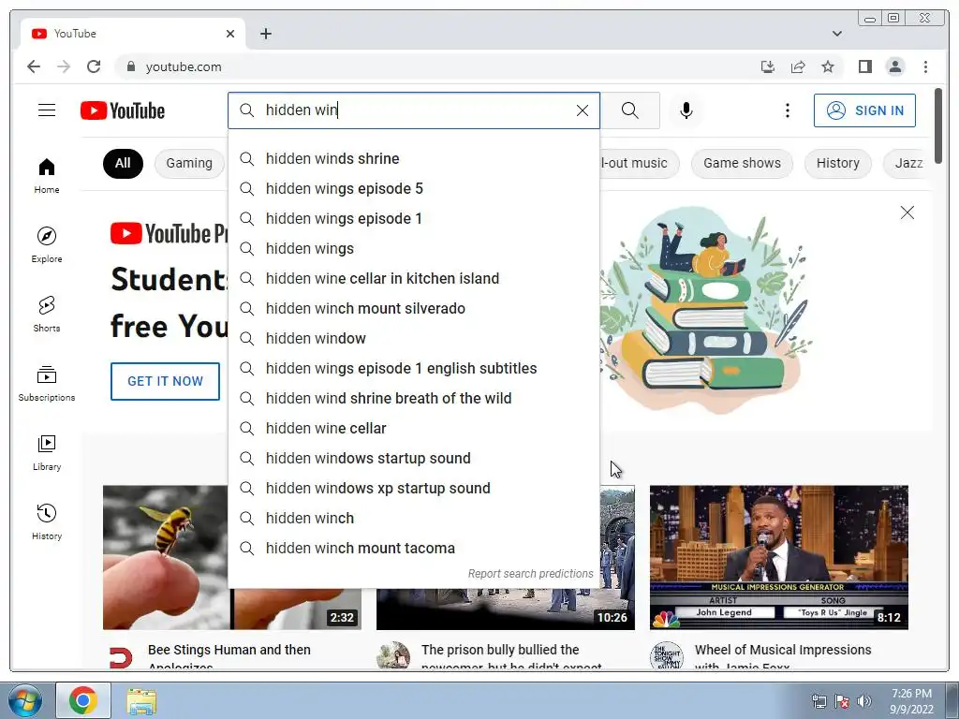The image size is (959, 719).
Task: Open Subscriptions in sidebar
Action: tap(47, 383)
